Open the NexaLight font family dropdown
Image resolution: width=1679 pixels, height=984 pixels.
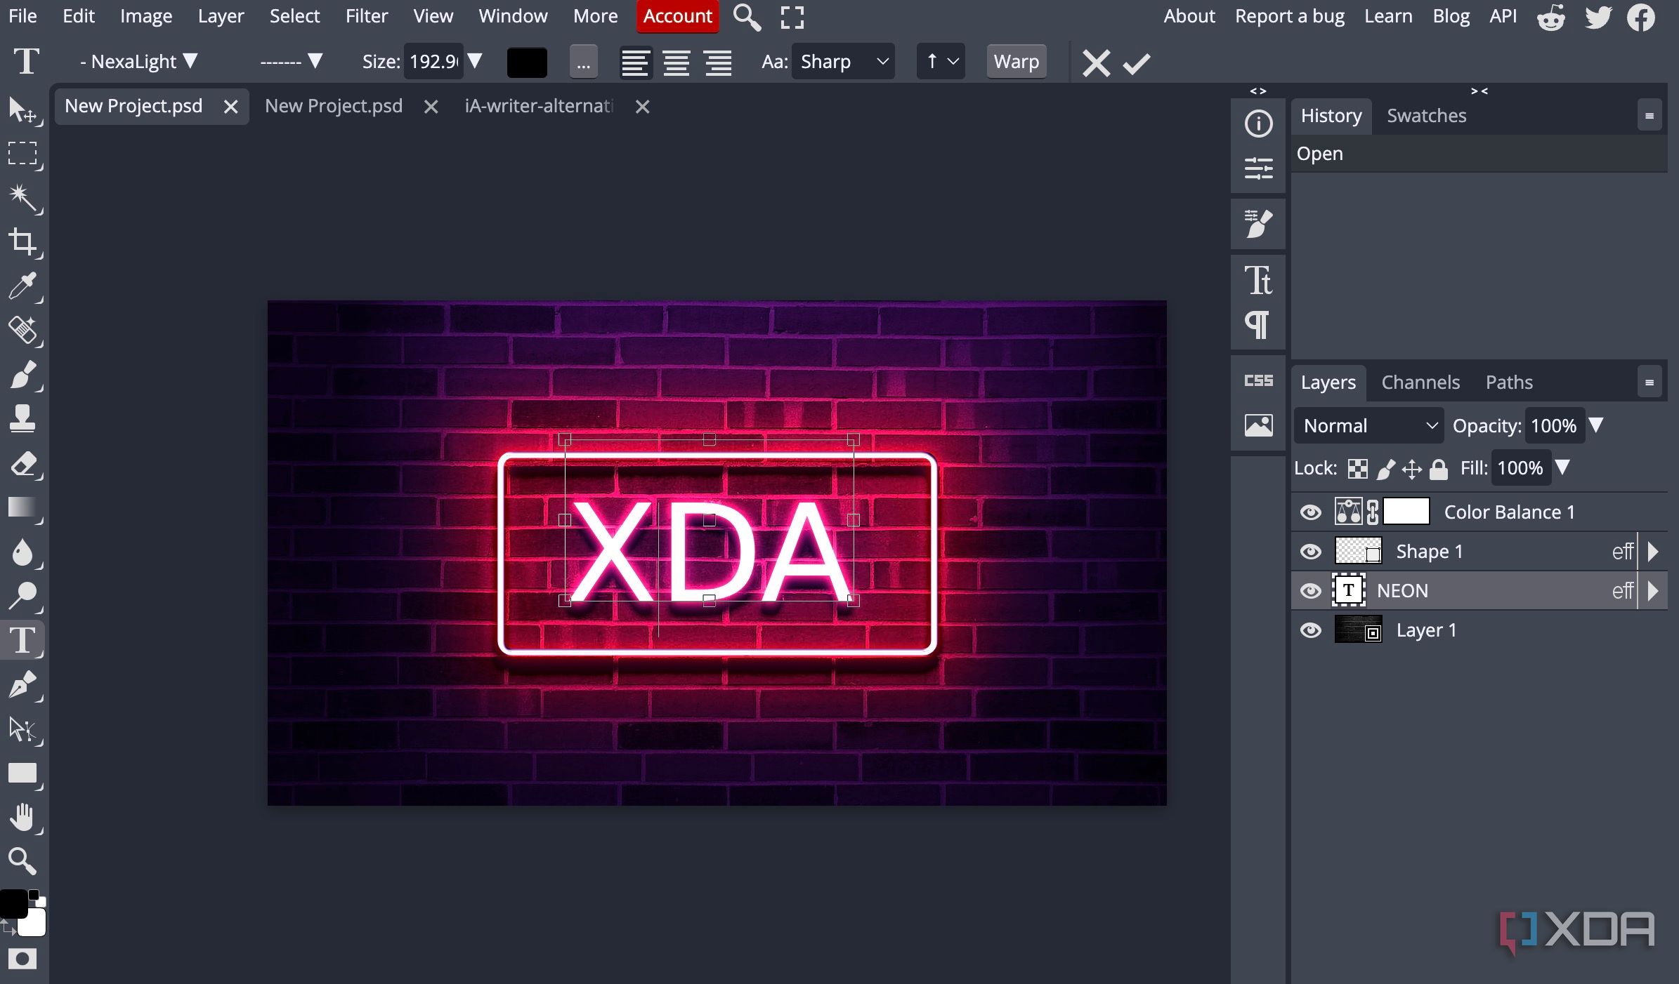click(138, 62)
